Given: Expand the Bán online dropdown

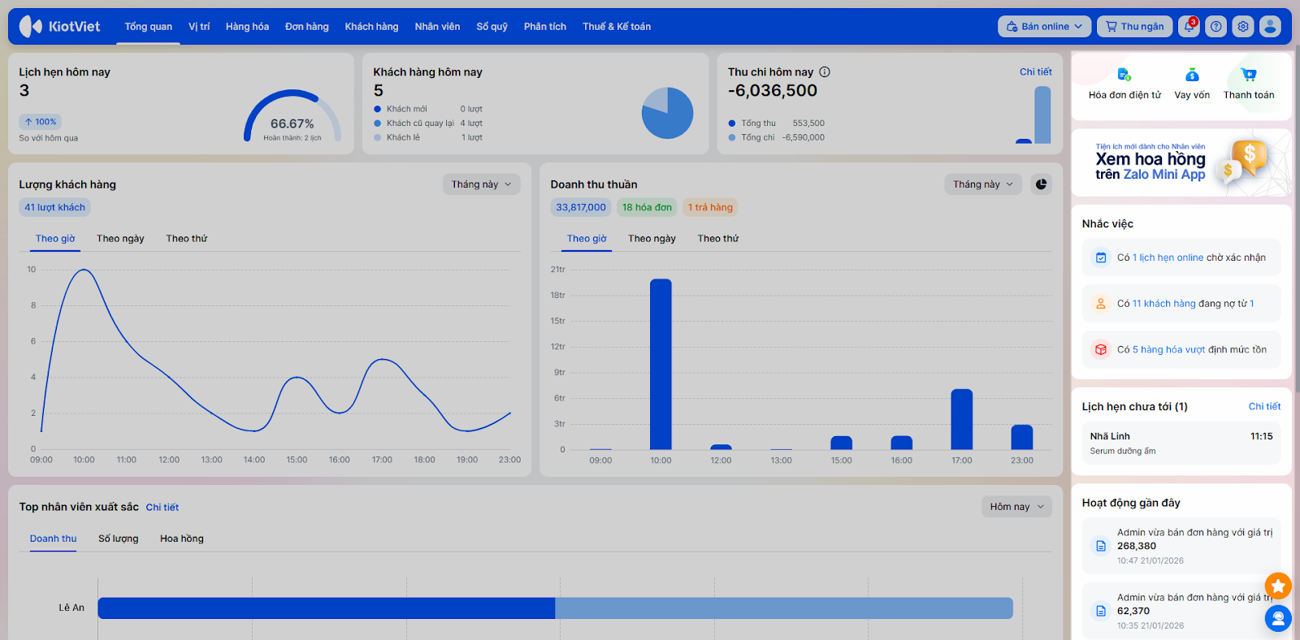Looking at the screenshot, I should click(1044, 27).
